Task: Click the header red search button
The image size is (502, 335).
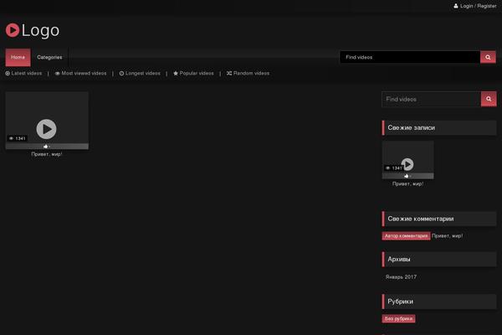Action: 488,57
